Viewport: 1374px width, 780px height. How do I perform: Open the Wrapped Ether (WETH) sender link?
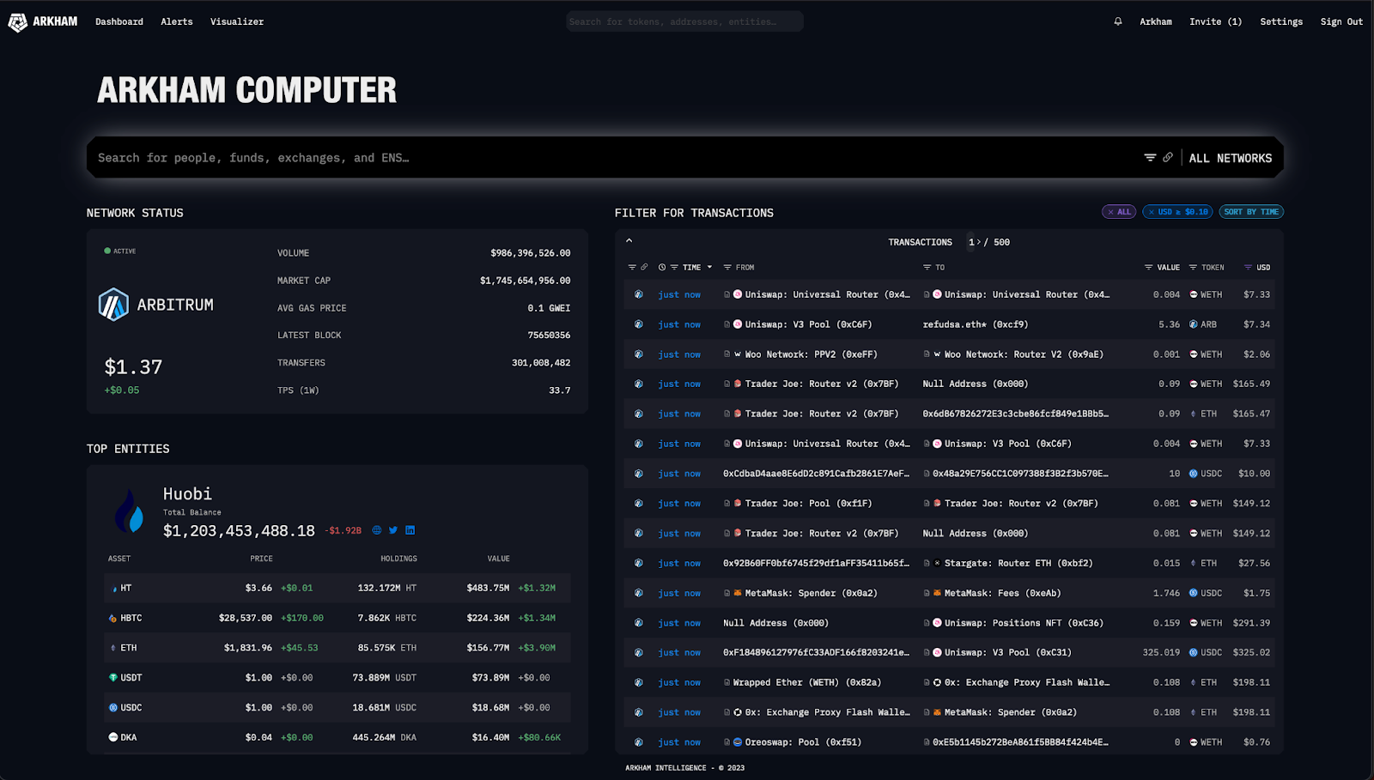tap(807, 683)
